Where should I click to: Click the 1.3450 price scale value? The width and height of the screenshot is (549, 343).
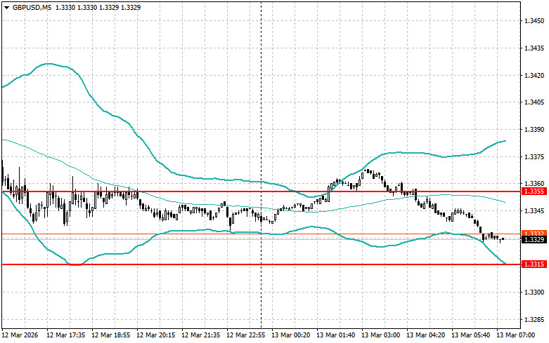[x=534, y=21]
